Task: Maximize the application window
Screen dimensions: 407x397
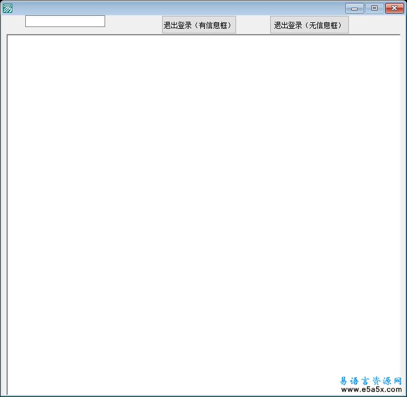Action: coord(374,8)
